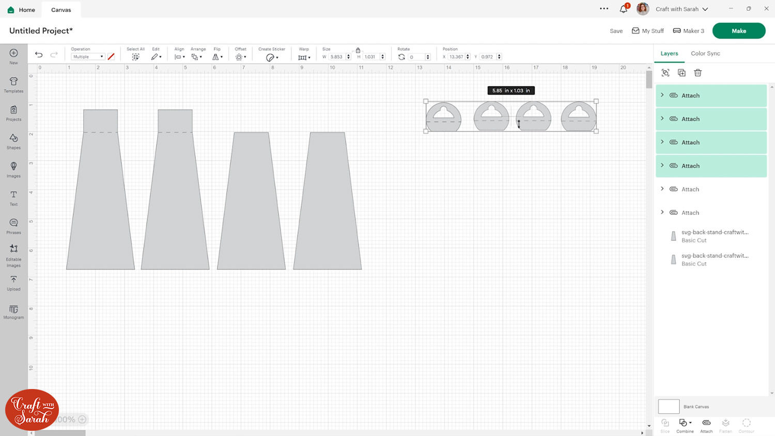This screenshot has width=775, height=436.
Task: Open the Operation dropdown set to Multiple
Action: click(x=88, y=57)
